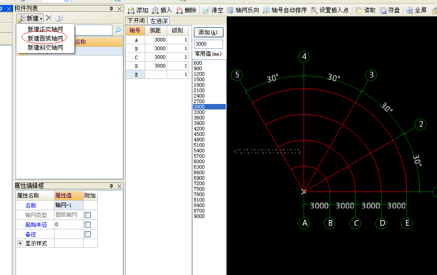
Task: Close the 构件列表 panel
Action: [x=120, y=9]
